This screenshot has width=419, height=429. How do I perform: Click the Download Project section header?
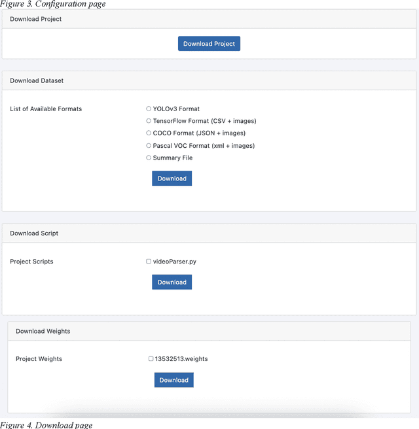pyautogui.click(x=36, y=20)
